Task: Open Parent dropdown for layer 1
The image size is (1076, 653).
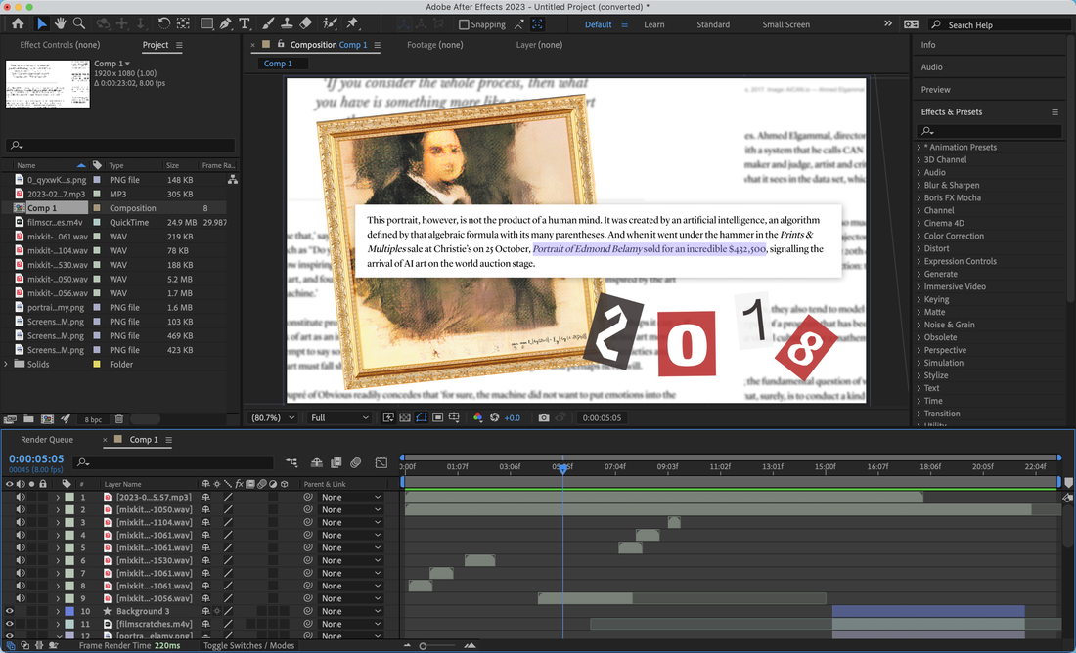Action: click(x=350, y=498)
